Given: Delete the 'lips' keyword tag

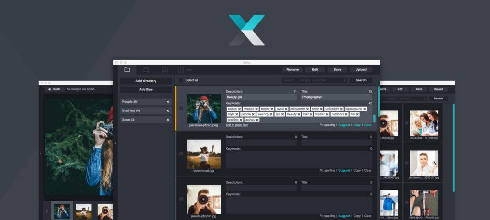Looking at the screenshot, I should (x=282, y=114).
